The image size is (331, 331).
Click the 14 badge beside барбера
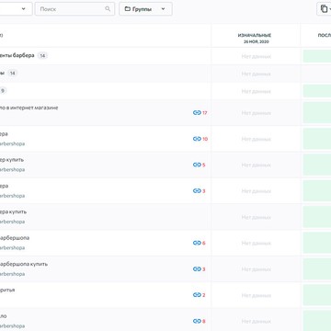tap(42, 56)
